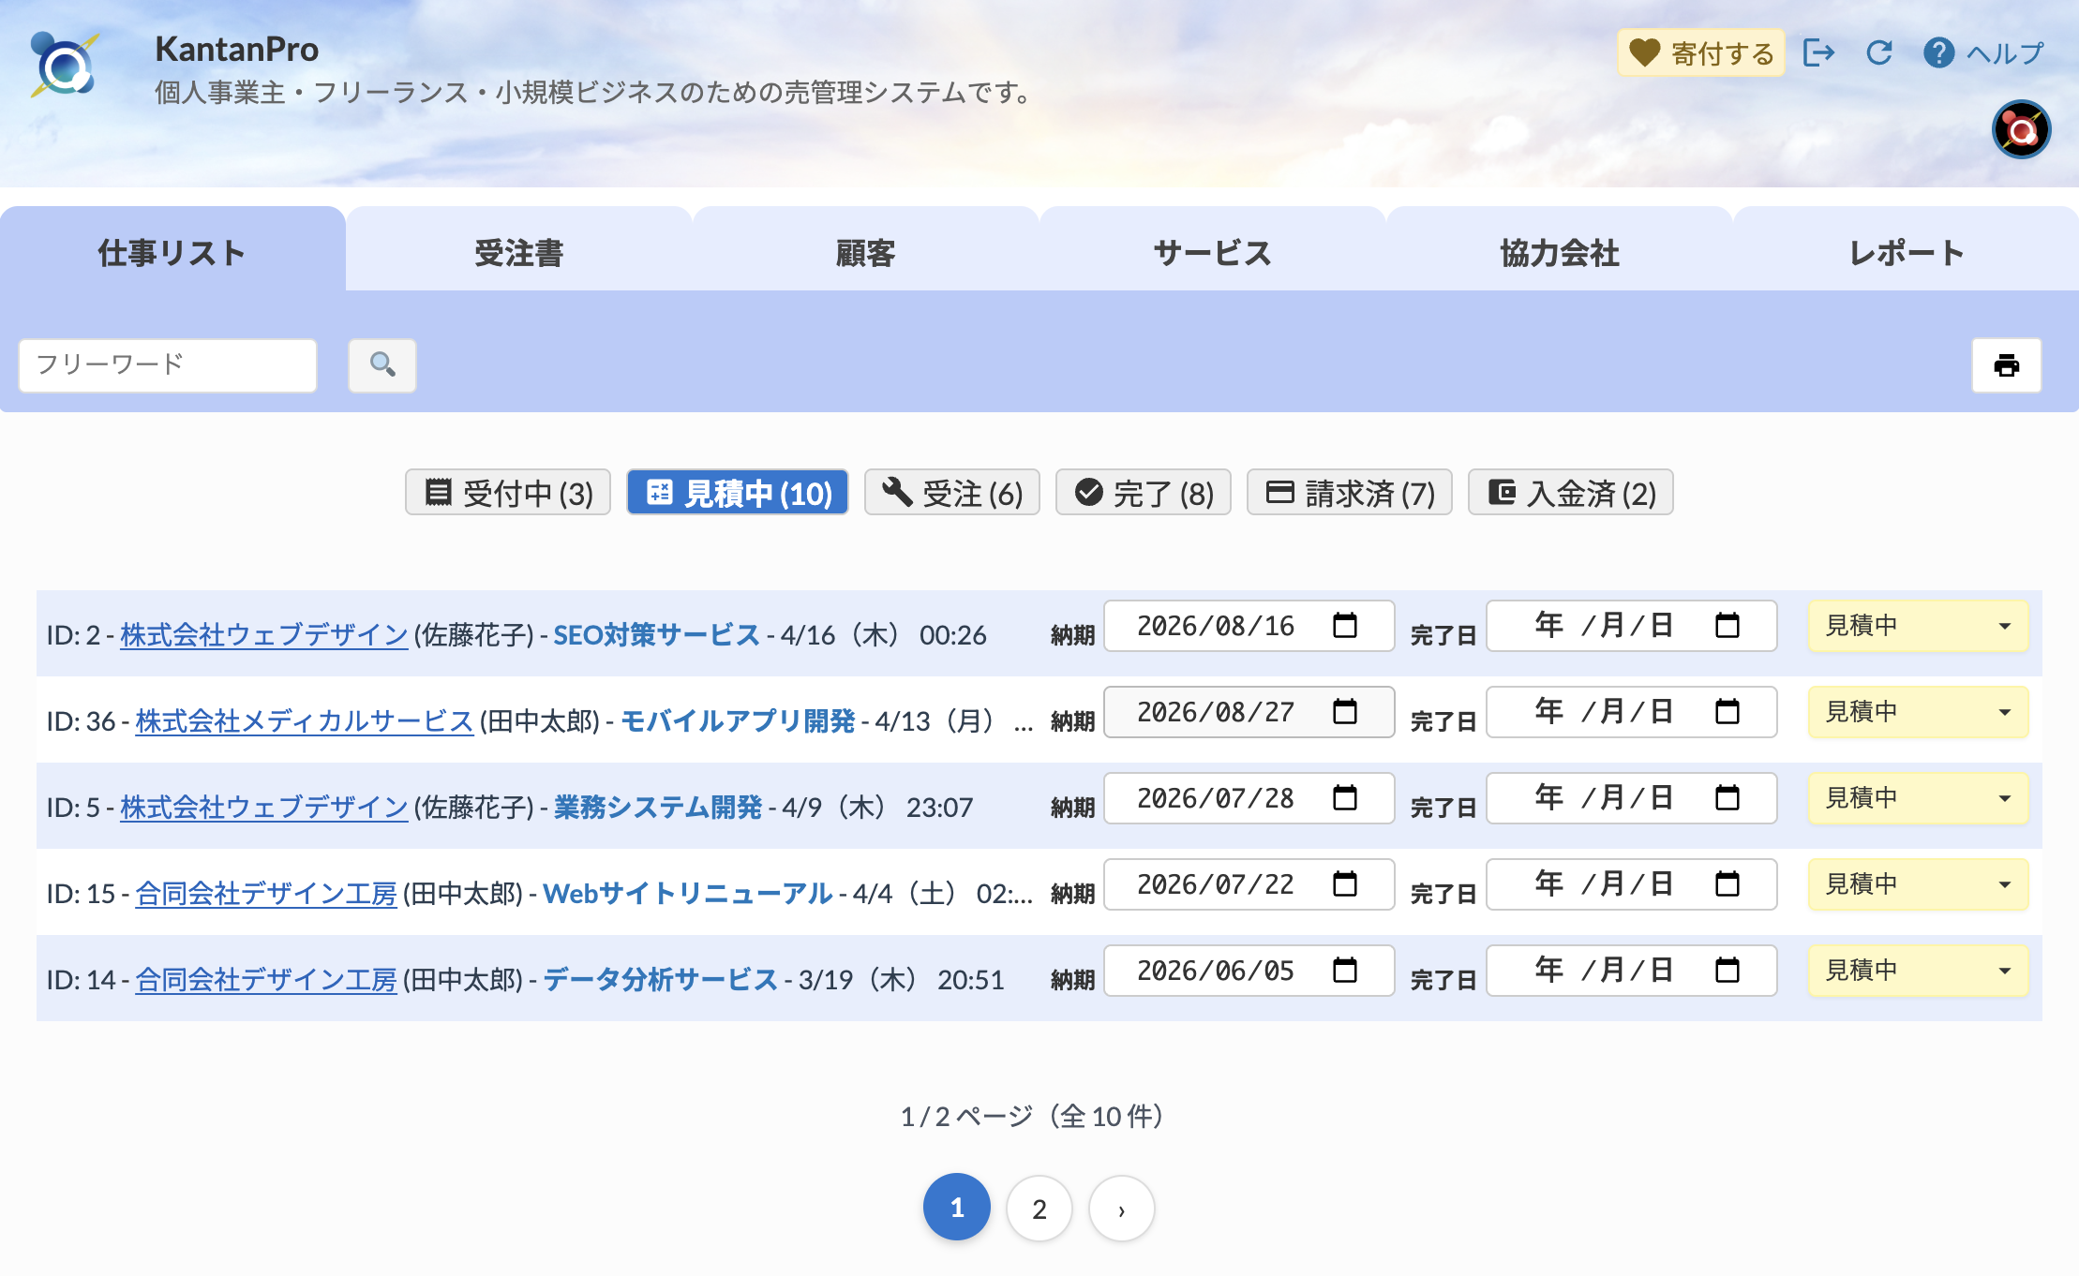2079x1276 pixels.
Task: Click the logout arrow icon
Action: point(1818,52)
